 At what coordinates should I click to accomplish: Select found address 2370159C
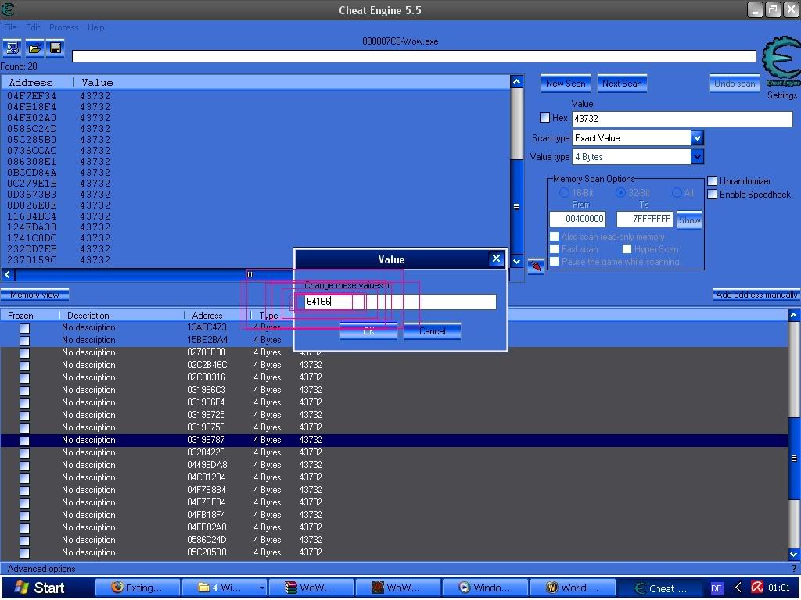pos(31,259)
